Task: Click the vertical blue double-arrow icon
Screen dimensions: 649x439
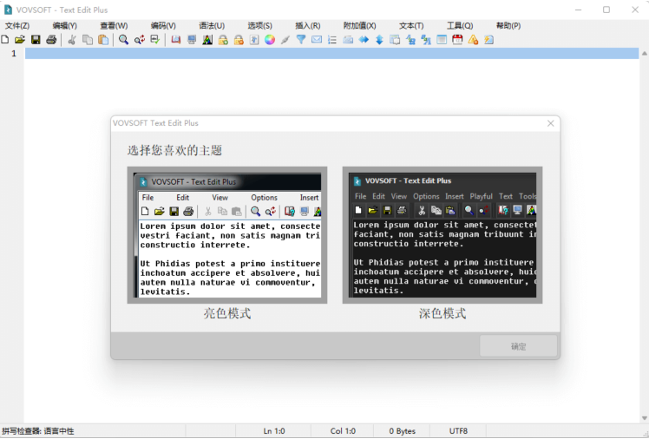Action: pyautogui.click(x=379, y=40)
